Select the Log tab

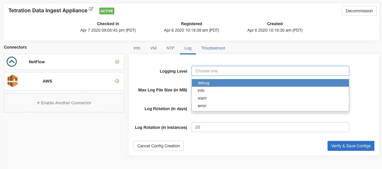(188, 48)
